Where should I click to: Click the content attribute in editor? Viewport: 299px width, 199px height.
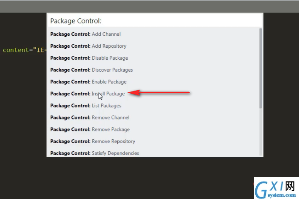pos(16,50)
